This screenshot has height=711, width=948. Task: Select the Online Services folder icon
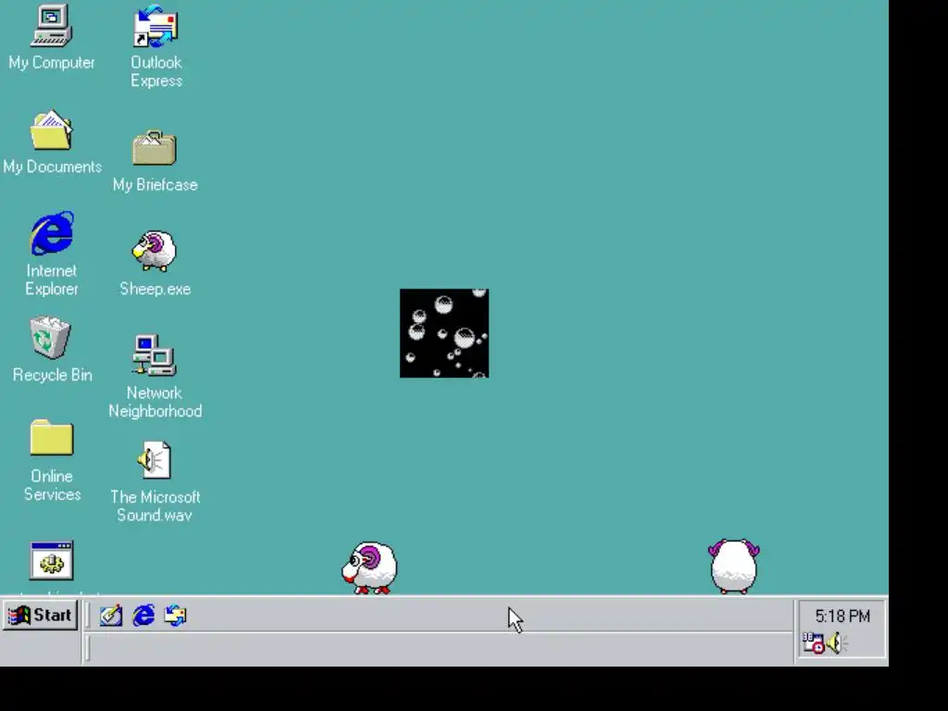click(x=52, y=438)
